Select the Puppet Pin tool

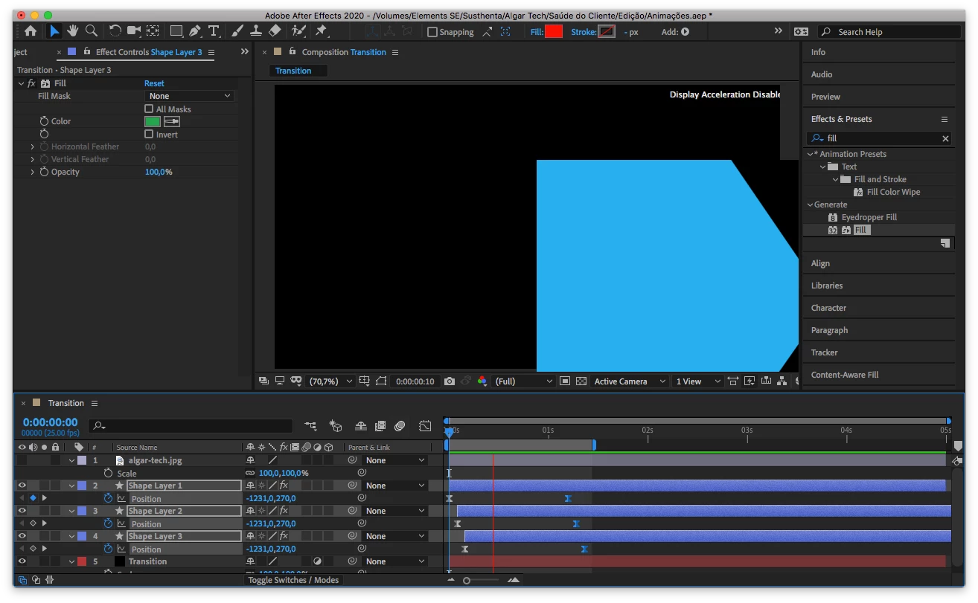pyautogui.click(x=322, y=31)
